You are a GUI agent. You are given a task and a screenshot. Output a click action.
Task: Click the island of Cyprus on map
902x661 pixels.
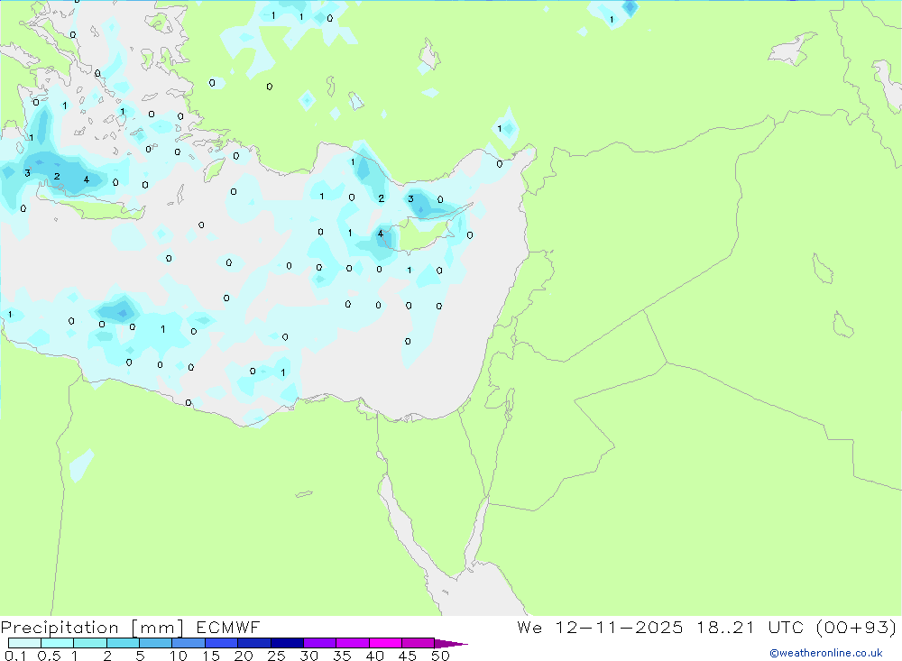(x=423, y=233)
